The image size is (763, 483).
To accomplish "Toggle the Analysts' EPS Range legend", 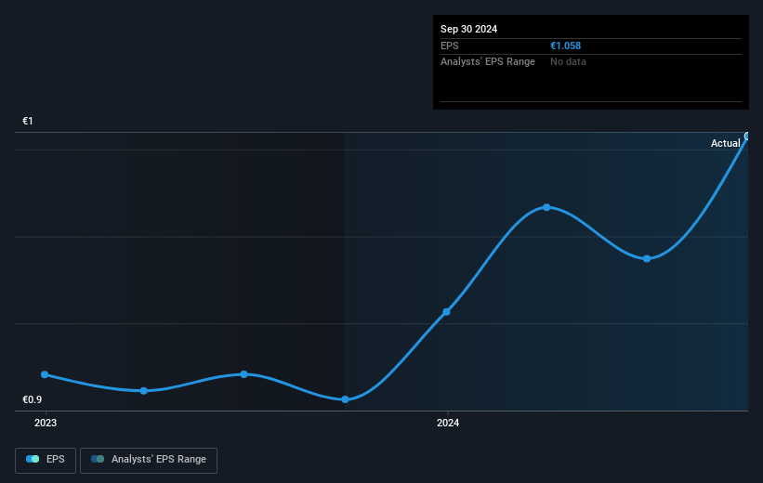I will click(x=149, y=460).
